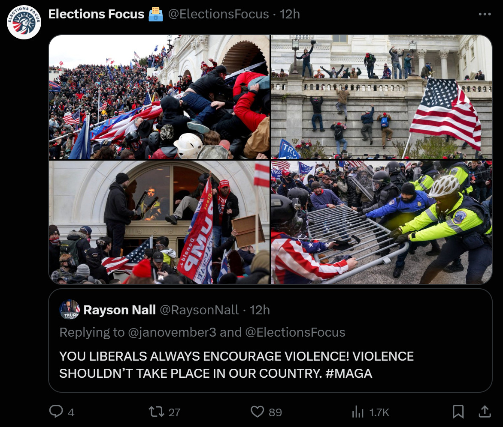The height and width of the screenshot is (427, 503).
Task: Open quoted tweet text by Rayson Nall
Action: point(236,365)
